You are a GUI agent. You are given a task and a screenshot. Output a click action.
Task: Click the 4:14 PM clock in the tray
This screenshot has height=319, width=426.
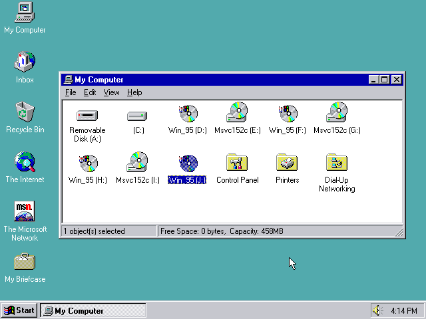point(404,310)
